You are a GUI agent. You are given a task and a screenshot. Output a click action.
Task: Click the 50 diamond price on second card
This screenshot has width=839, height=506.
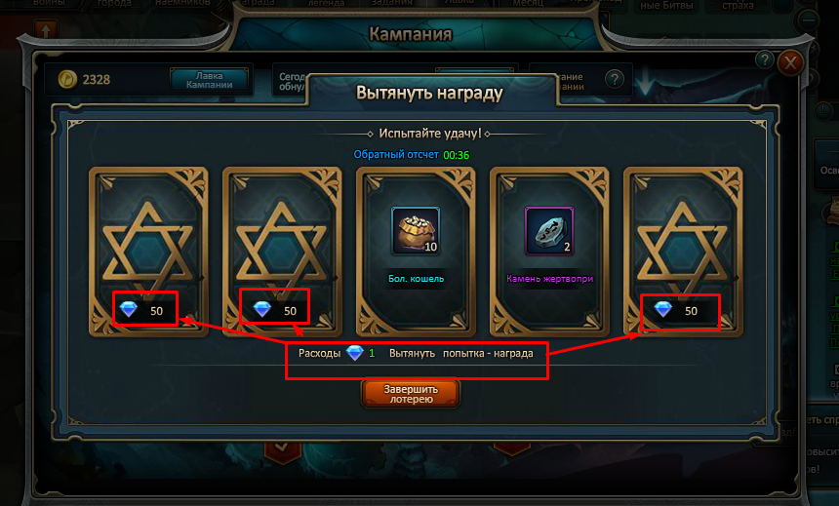275,309
